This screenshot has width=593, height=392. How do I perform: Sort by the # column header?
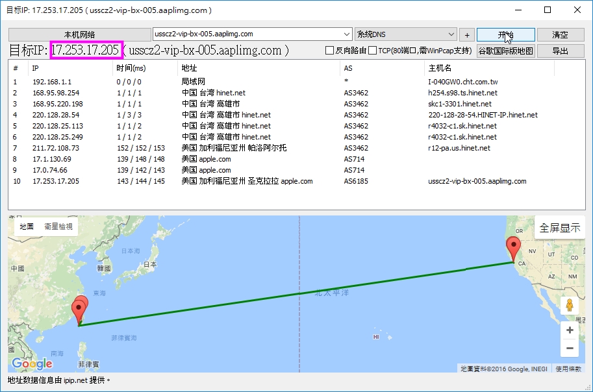pyautogui.click(x=18, y=68)
